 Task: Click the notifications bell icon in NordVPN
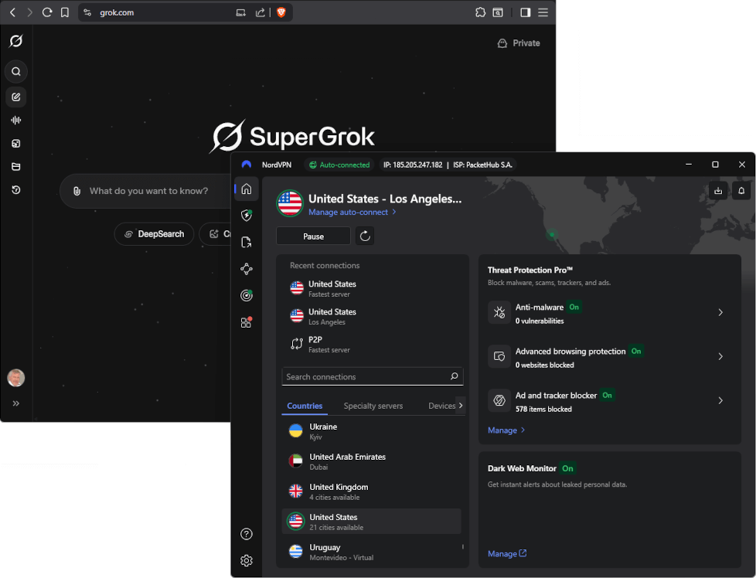coord(741,190)
